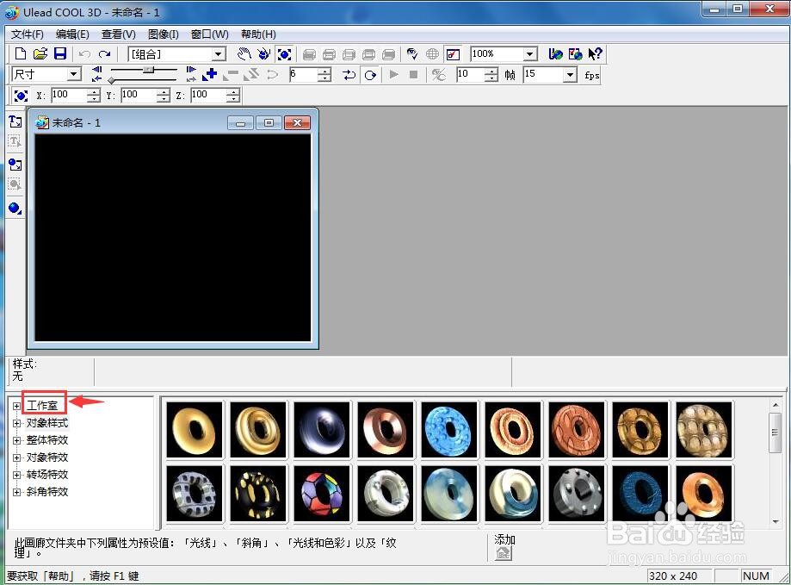Select the insert text tool
Screen dimensions: 791x585
[15, 121]
